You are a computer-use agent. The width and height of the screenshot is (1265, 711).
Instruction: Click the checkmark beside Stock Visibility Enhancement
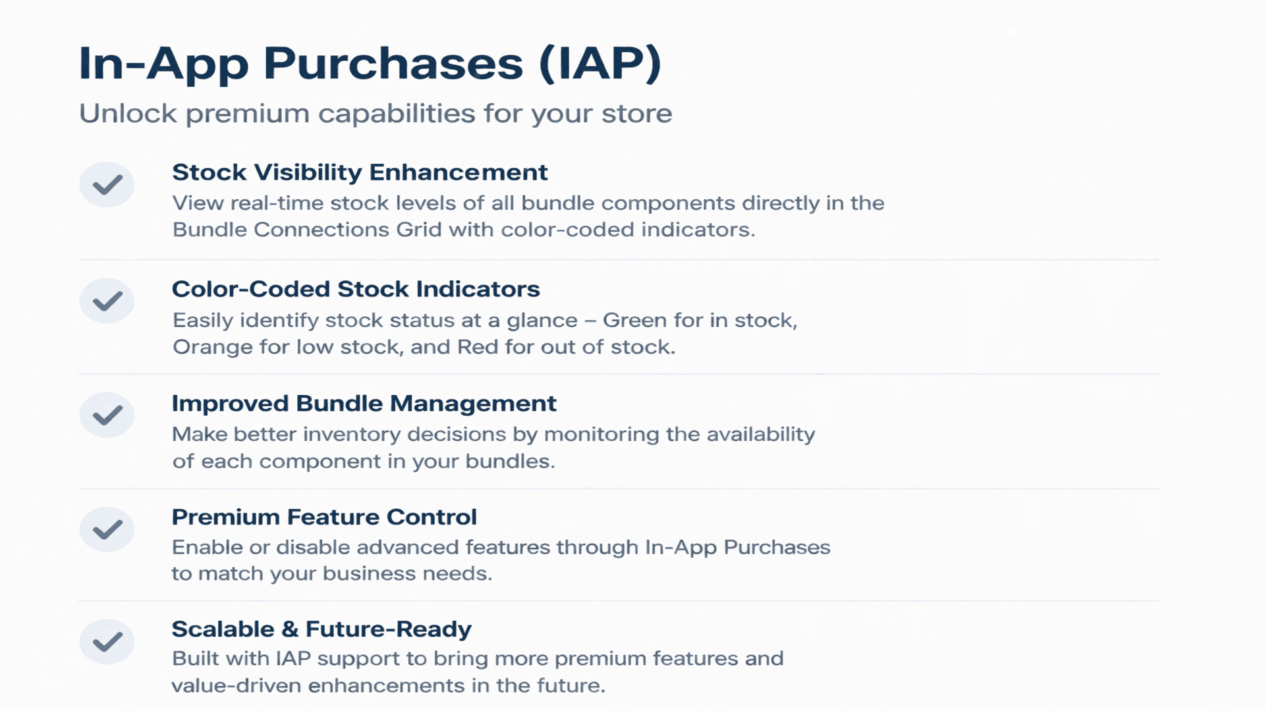(x=107, y=185)
